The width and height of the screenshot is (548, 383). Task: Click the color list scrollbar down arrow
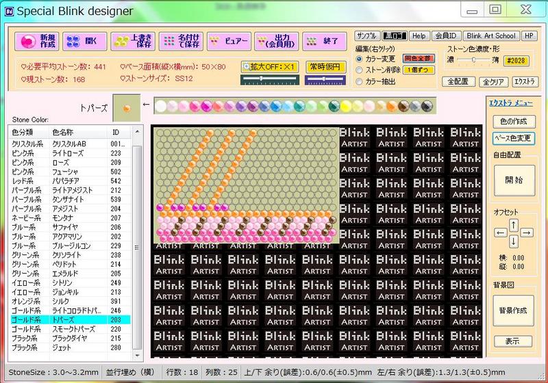click(x=138, y=356)
